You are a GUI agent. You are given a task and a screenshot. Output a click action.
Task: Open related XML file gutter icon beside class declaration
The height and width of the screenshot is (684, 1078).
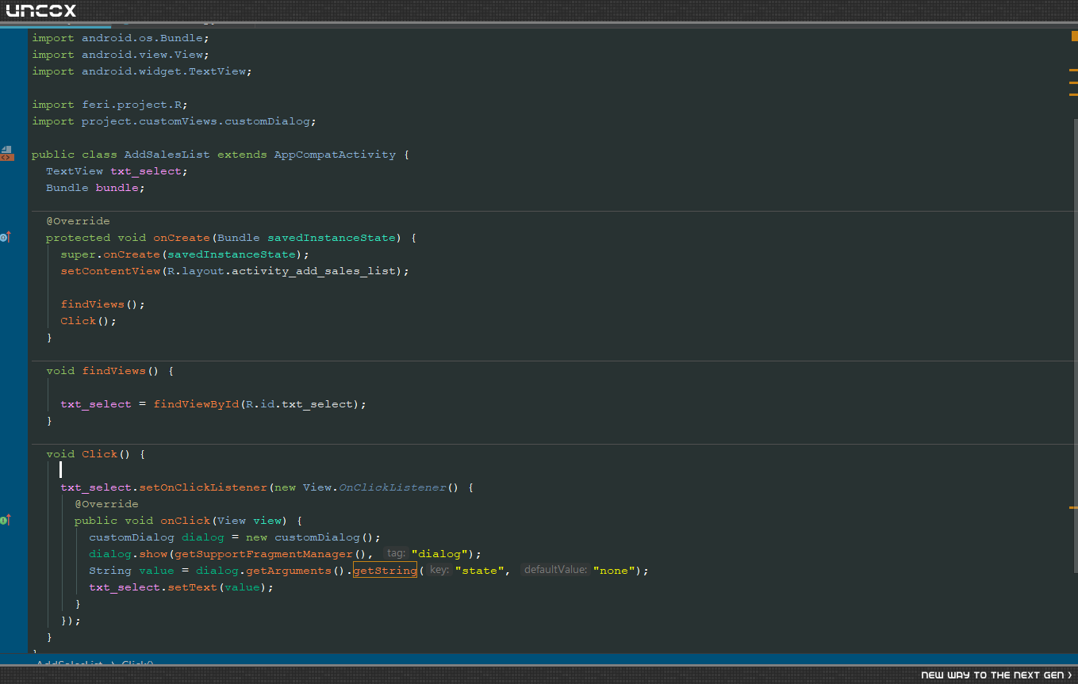pos(6,154)
